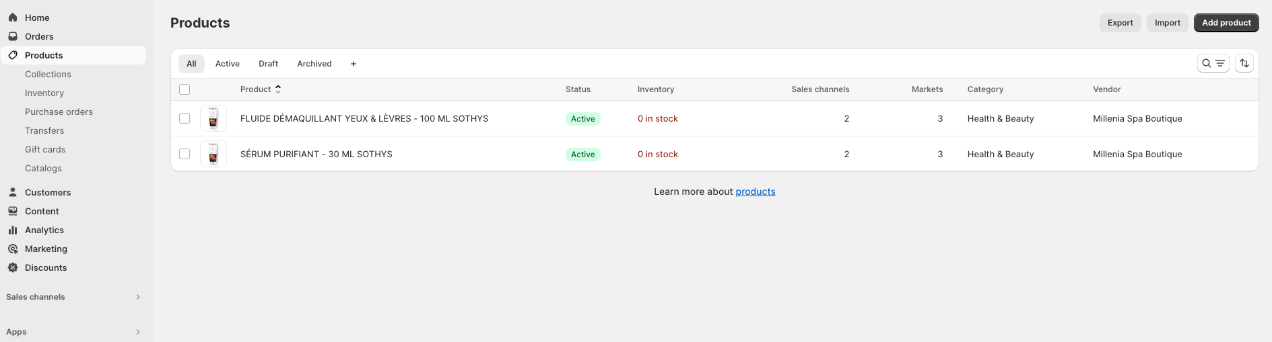
Task: Switch to the Draft tab
Action: tap(268, 64)
